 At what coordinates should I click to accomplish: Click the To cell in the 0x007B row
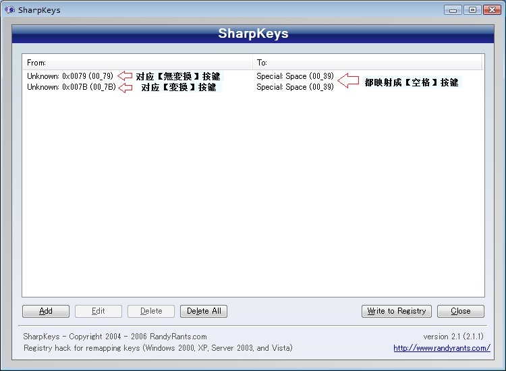(295, 87)
